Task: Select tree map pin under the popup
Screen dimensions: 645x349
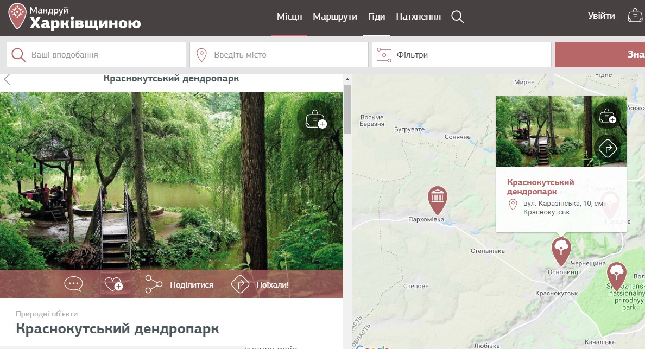Action: point(561,251)
